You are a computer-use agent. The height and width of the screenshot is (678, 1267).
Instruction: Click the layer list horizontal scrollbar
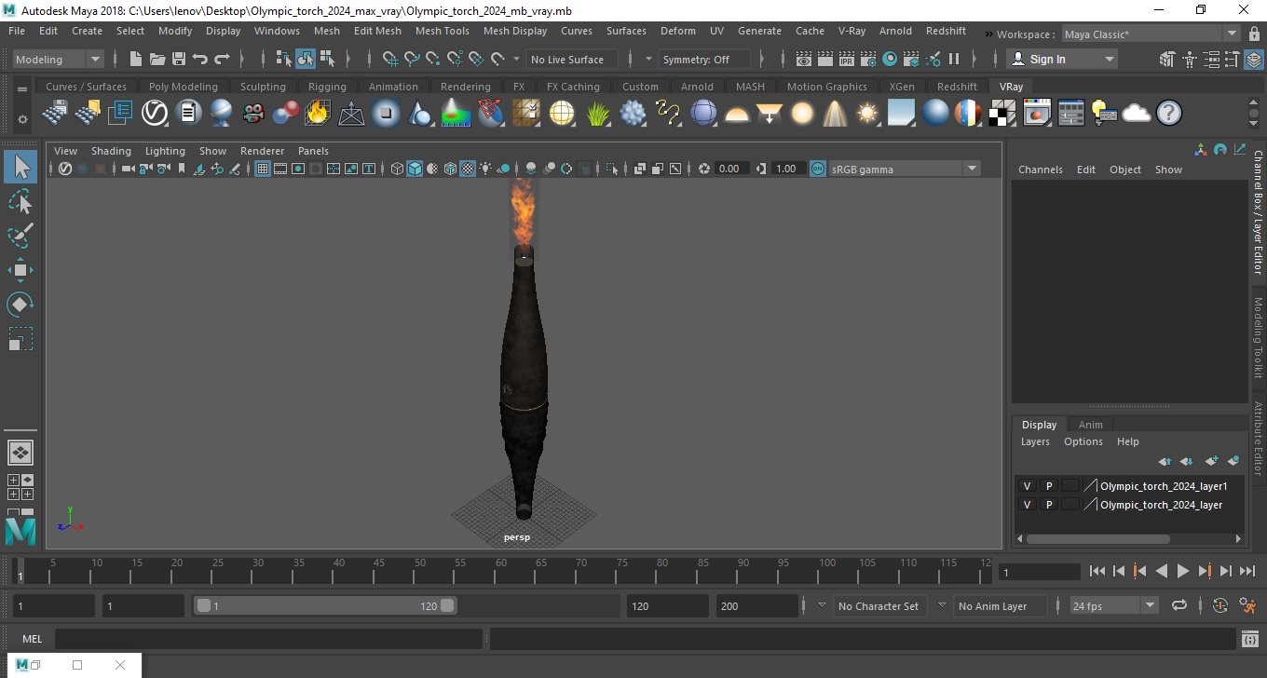point(1098,538)
